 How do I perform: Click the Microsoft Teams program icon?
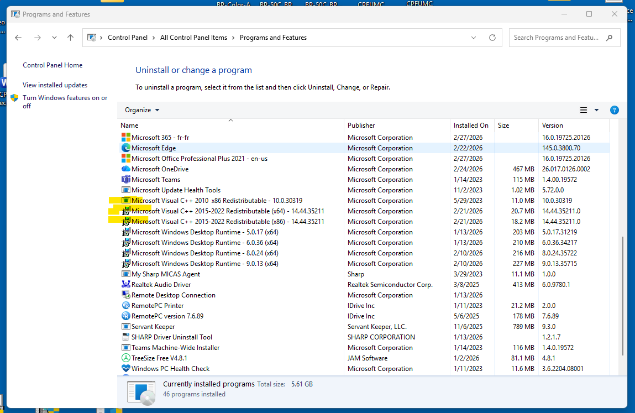point(126,179)
